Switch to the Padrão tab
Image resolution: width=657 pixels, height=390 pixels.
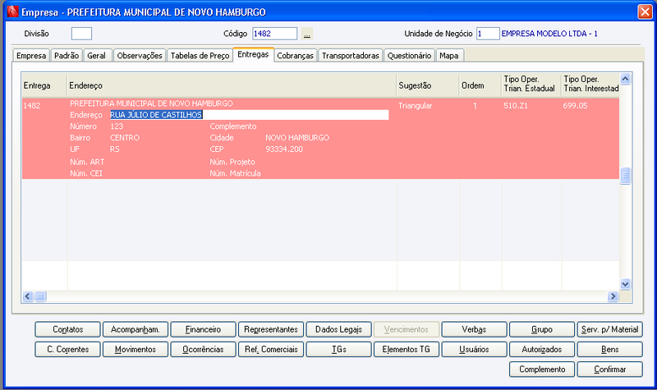[67, 55]
